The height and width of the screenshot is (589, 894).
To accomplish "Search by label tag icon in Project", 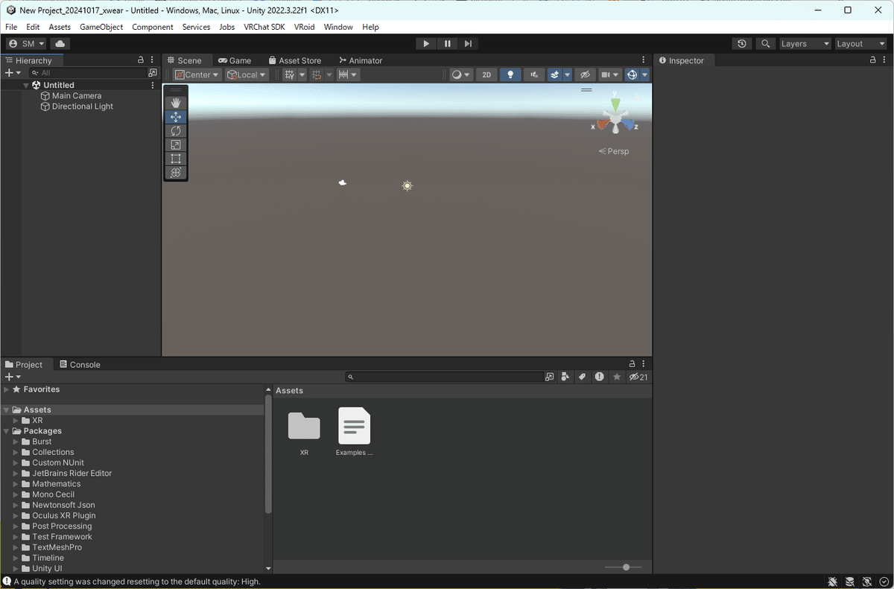I will click(x=583, y=377).
